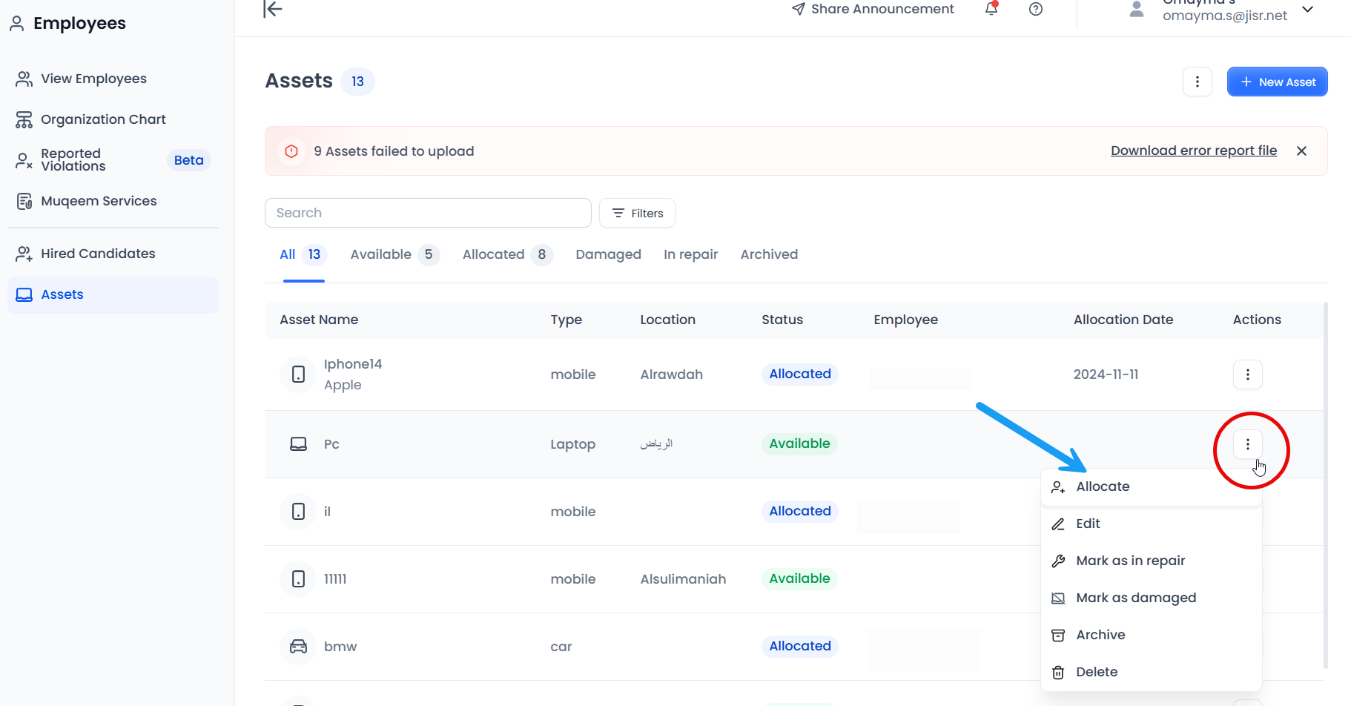Click the New Asset button

1277,82
